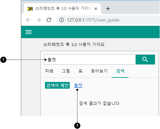Switch to the 차례 tab

[49, 71]
